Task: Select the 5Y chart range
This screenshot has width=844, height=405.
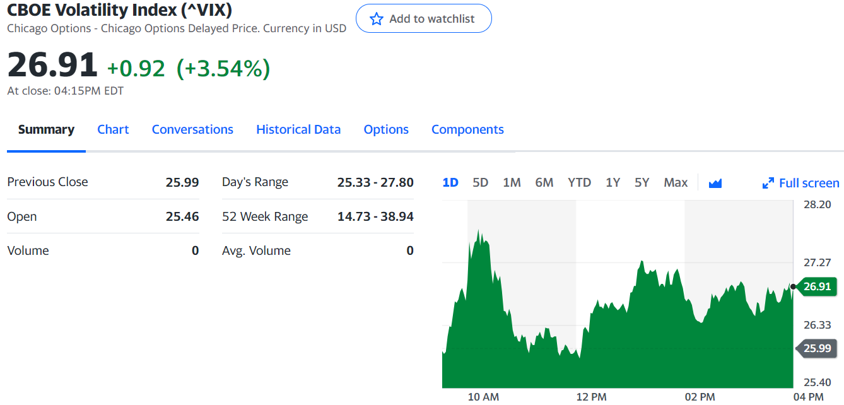Action: tap(642, 182)
